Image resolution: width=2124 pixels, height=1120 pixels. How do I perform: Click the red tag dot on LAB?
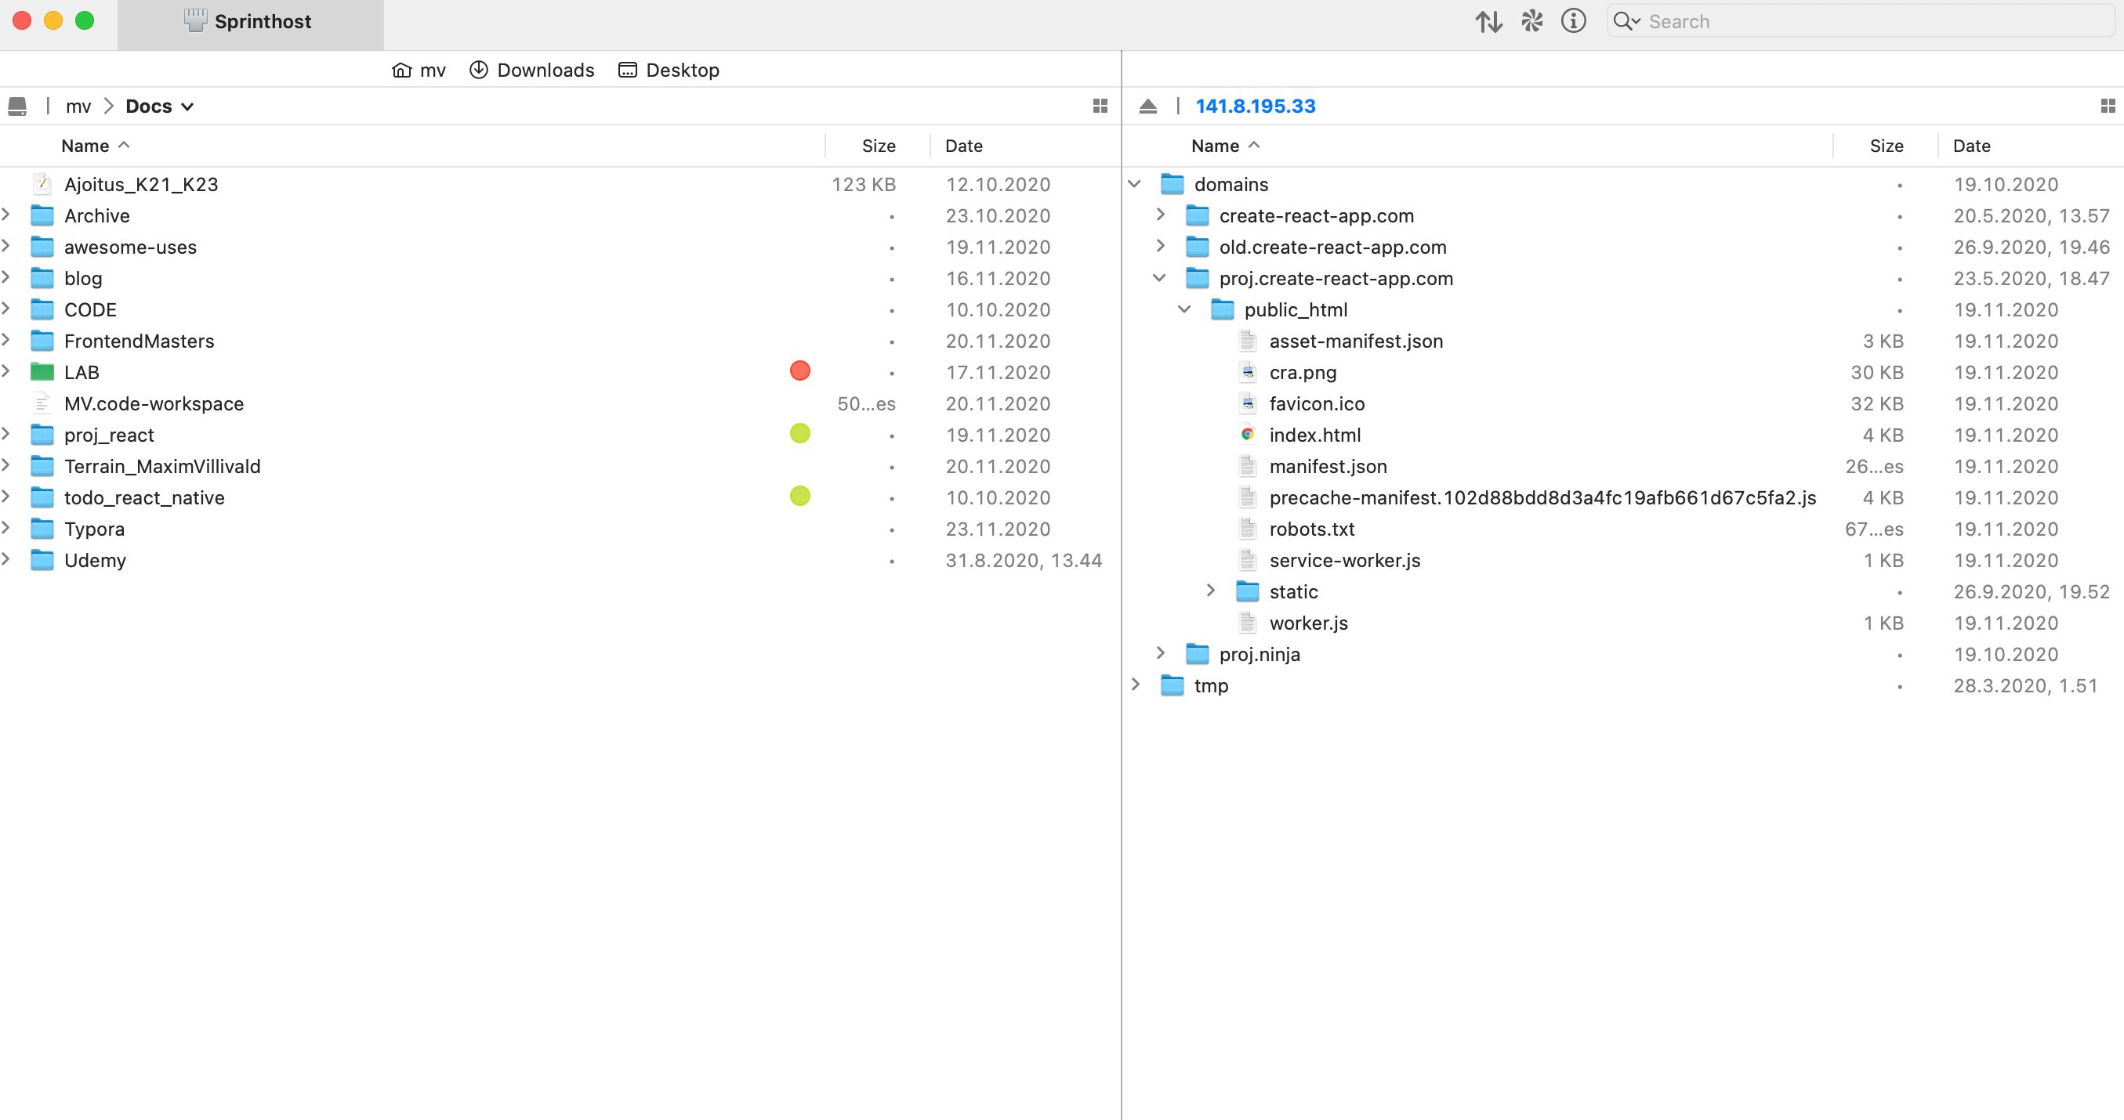[799, 371]
